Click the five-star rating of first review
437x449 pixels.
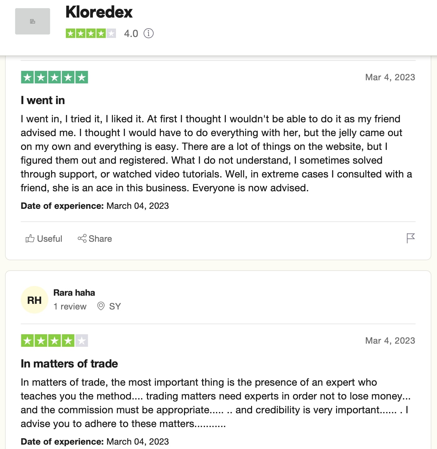(55, 77)
